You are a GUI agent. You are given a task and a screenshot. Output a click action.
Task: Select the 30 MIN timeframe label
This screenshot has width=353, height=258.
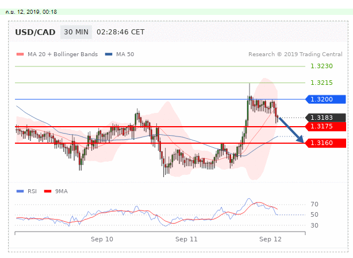click(x=76, y=32)
